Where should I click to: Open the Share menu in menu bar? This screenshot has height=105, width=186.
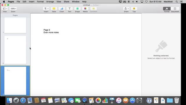[67, 1]
